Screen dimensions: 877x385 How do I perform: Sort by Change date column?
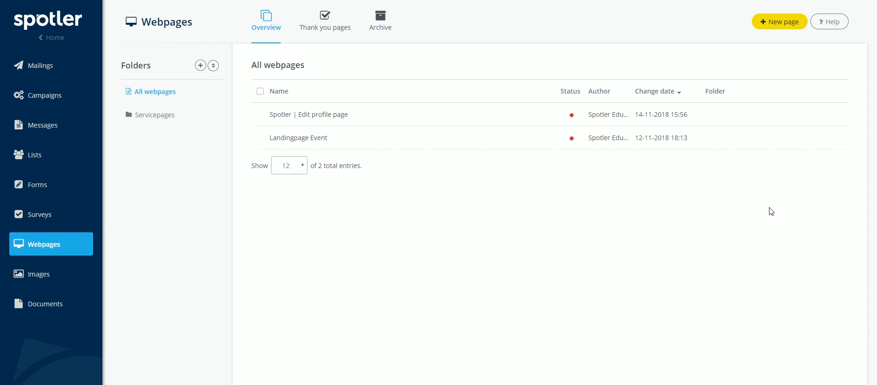click(658, 91)
